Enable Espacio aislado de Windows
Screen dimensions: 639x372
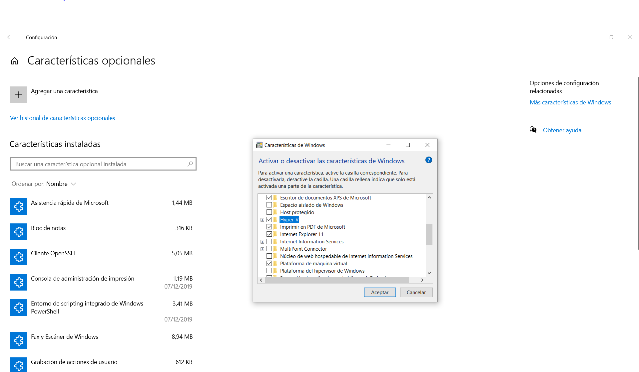[269, 204]
